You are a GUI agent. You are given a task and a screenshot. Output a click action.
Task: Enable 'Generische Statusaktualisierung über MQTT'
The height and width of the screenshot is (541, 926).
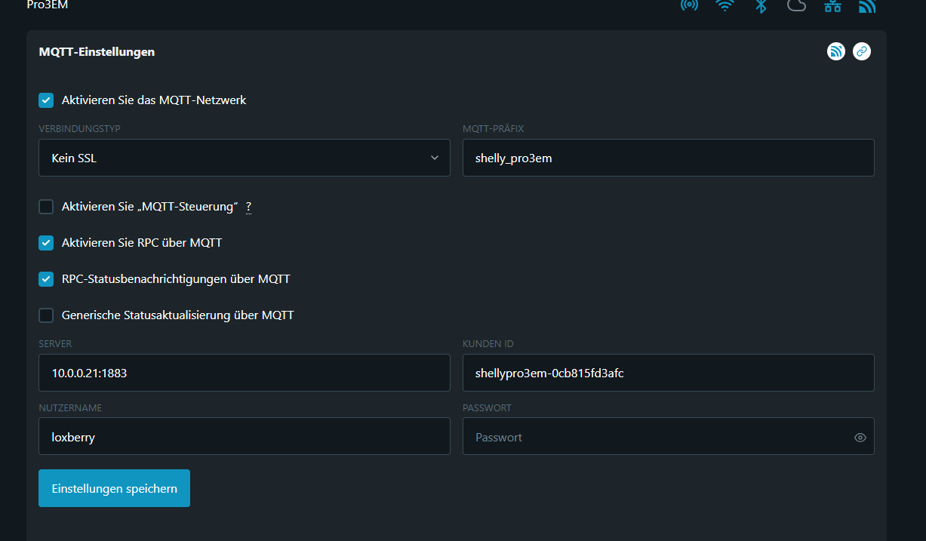click(46, 315)
